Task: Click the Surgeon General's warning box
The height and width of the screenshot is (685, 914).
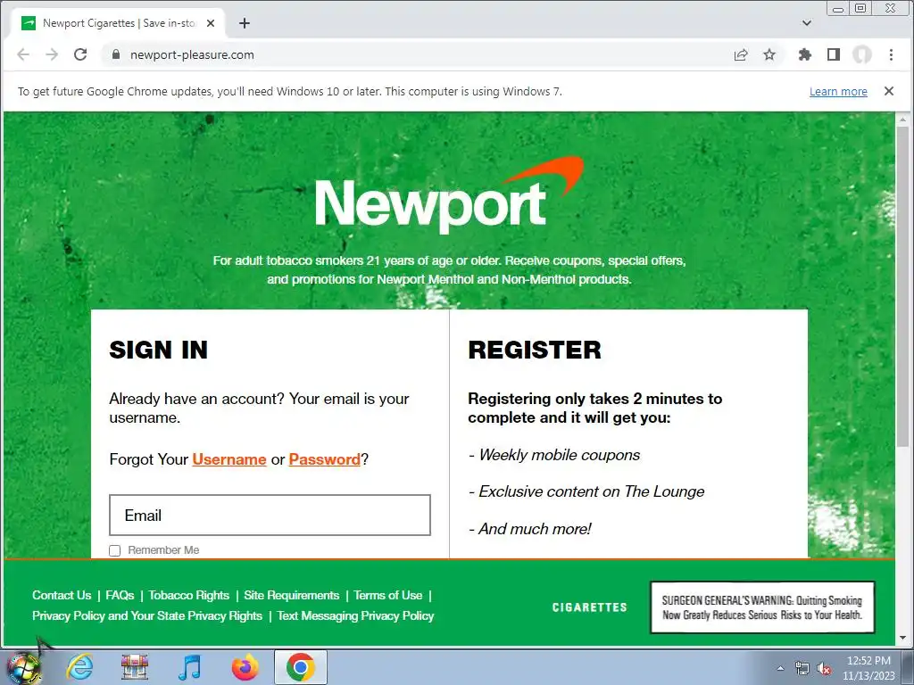Action: 762,607
